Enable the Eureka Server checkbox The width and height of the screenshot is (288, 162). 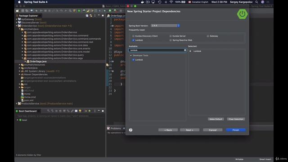pyautogui.click(x=171, y=36)
